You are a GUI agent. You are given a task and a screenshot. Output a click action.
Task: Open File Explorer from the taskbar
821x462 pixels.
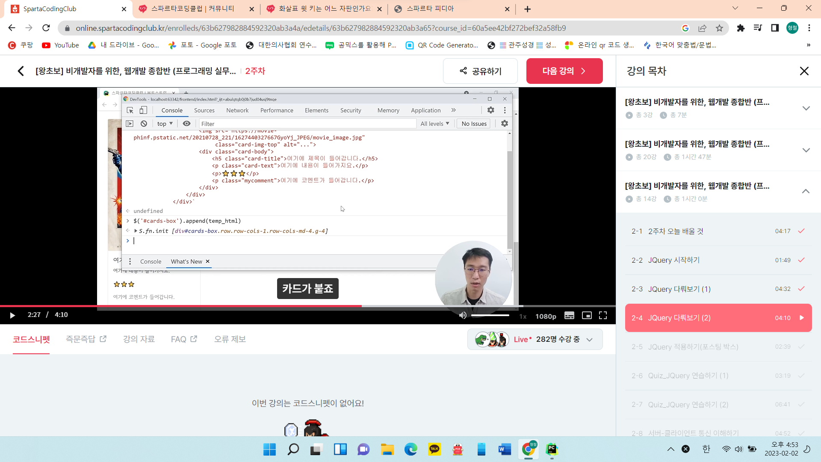pyautogui.click(x=387, y=450)
